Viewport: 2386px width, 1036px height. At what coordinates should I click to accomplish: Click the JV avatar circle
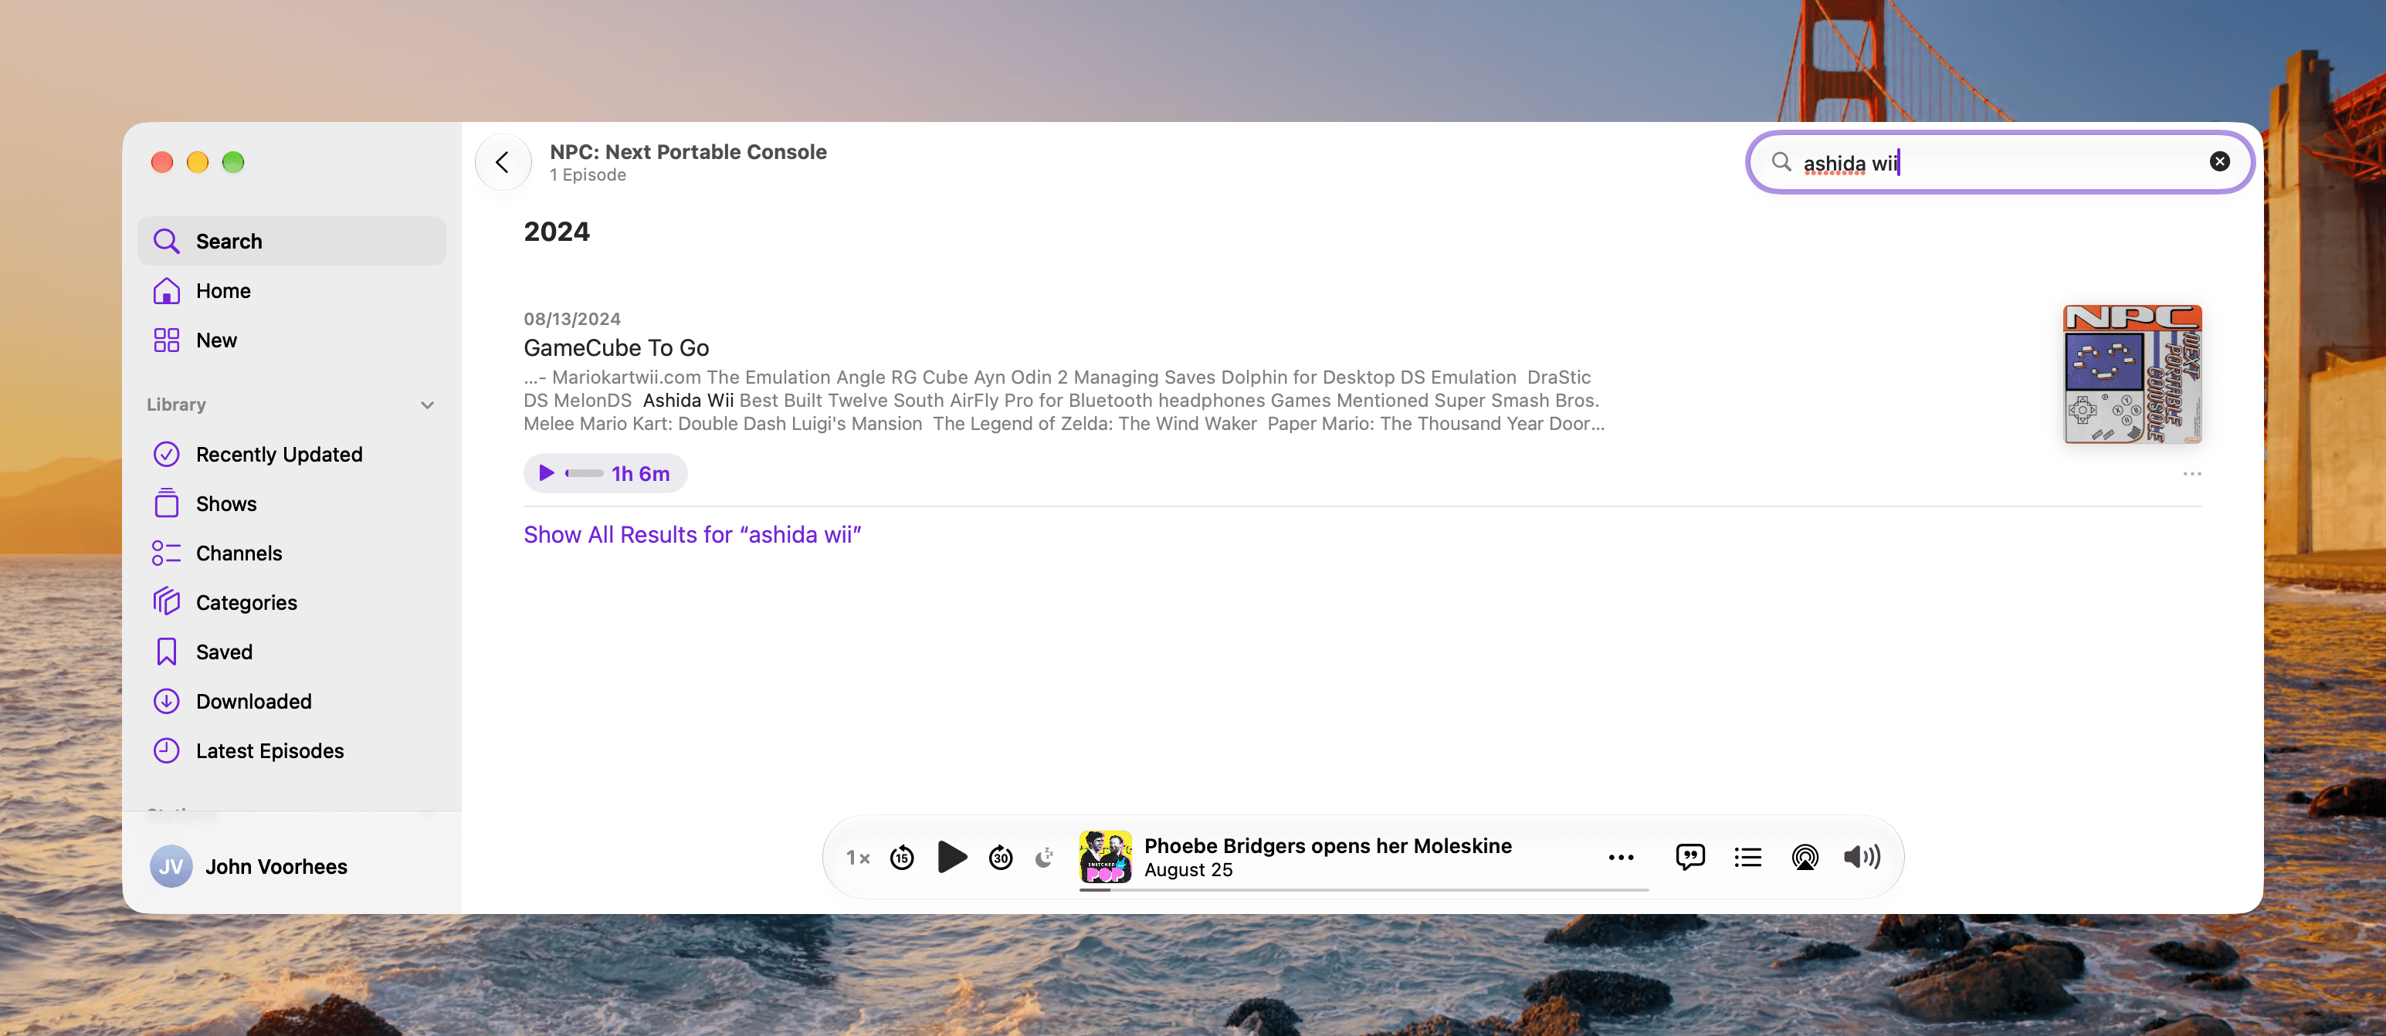(171, 865)
